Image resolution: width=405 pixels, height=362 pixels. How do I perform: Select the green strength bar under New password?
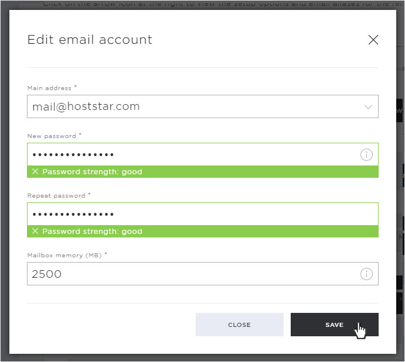point(203,171)
